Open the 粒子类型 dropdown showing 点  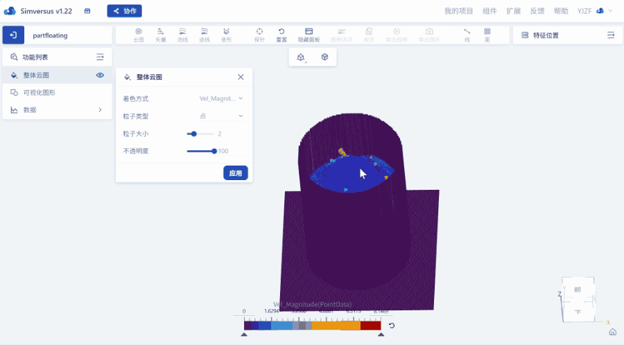(x=221, y=116)
